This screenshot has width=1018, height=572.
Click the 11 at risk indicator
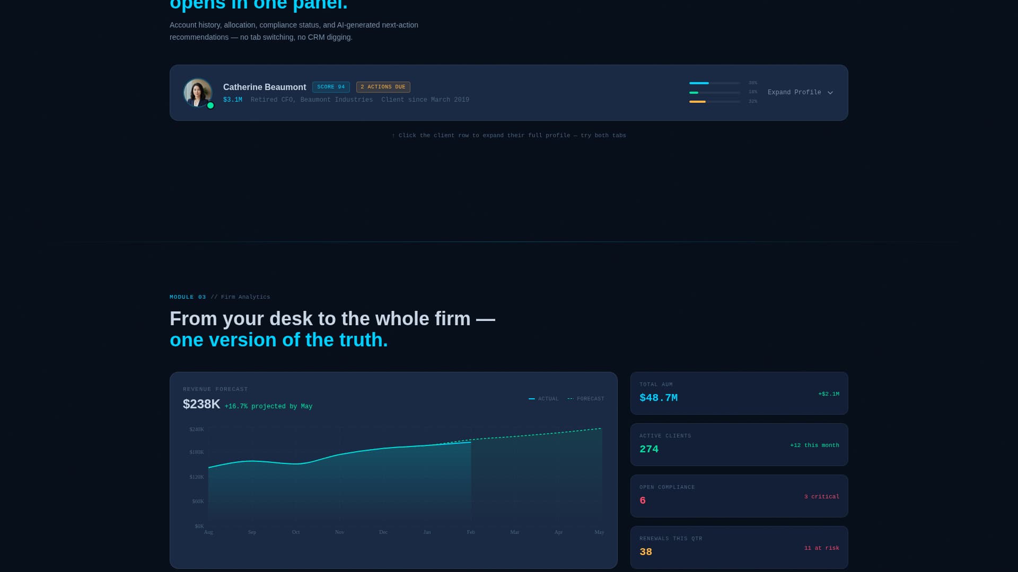click(821, 548)
